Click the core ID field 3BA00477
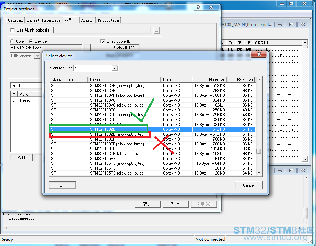This screenshot has height=246, width=316. [128, 48]
